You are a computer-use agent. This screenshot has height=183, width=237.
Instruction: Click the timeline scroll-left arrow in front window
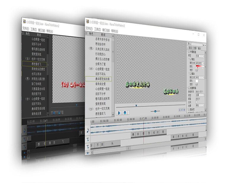[92, 152]
